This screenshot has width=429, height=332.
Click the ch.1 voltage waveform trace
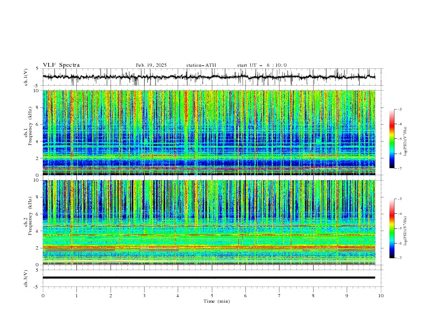coord(209,77)
